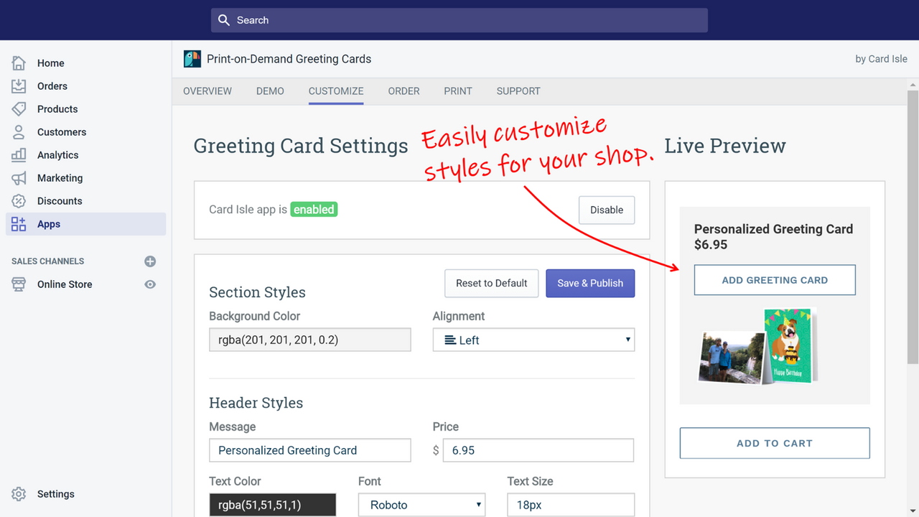Click ADD TO CART button

[x=775, y=443]
